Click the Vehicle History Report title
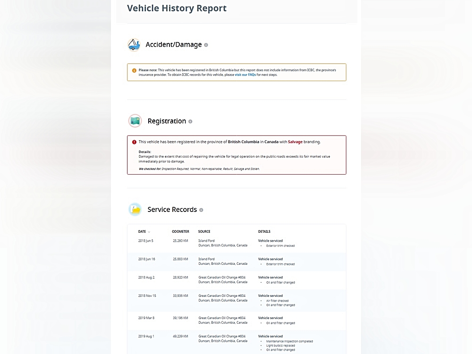 pos(177,8)
